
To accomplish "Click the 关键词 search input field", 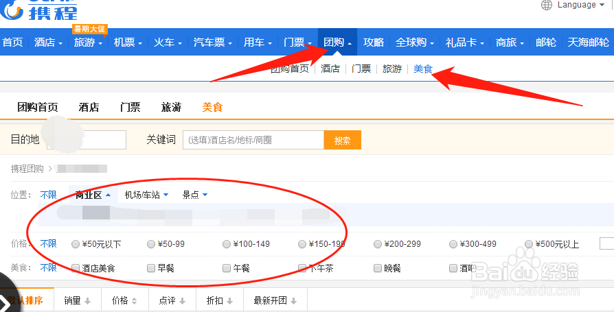I will click(x=253, y=140).
